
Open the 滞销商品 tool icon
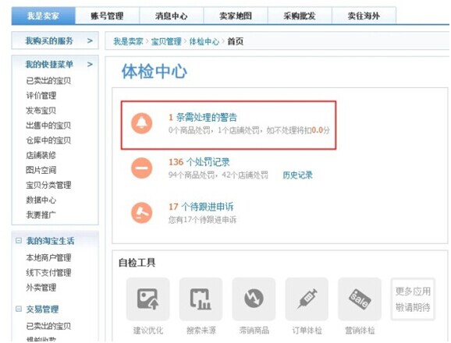point(254,299)
